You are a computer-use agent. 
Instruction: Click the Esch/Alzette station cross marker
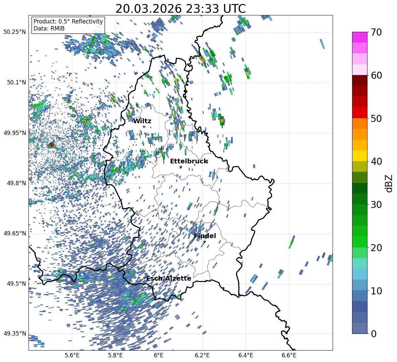pos(157,284)
